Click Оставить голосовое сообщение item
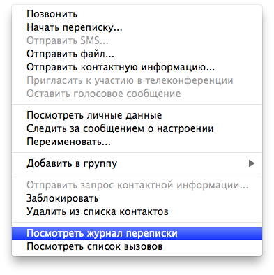274x275 pixels. (137, 94)
